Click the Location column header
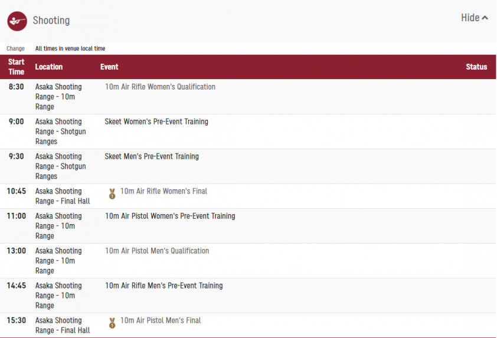Screen dimensions: 497x338 pos(49,67)
